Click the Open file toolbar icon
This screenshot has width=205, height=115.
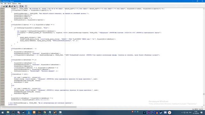[4, 6]
